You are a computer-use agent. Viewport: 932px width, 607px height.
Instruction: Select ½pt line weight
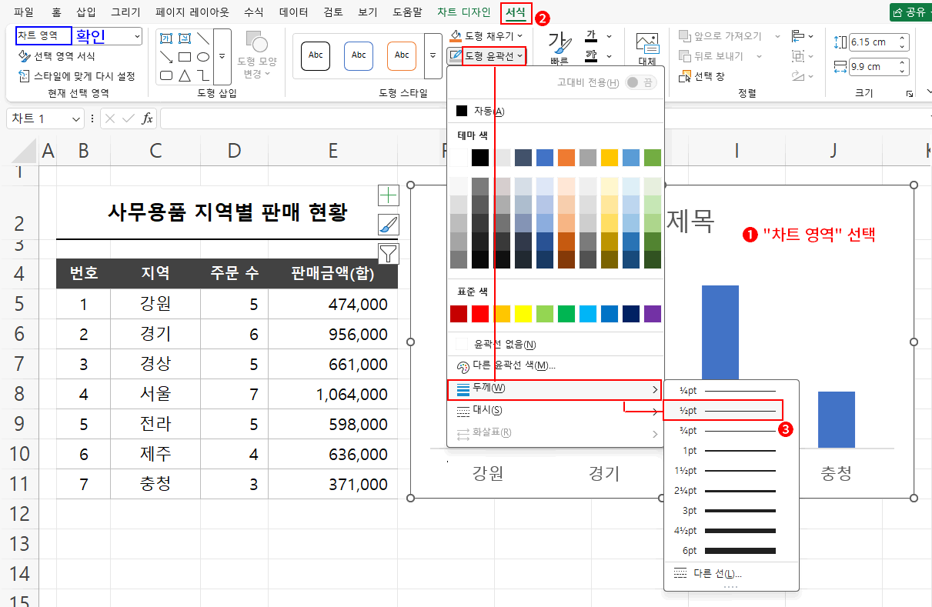click(x=724, y=411)
